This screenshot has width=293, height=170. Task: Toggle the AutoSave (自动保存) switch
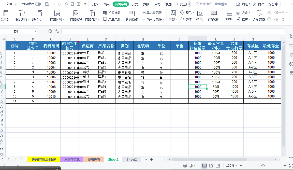[x=38, y=4]
